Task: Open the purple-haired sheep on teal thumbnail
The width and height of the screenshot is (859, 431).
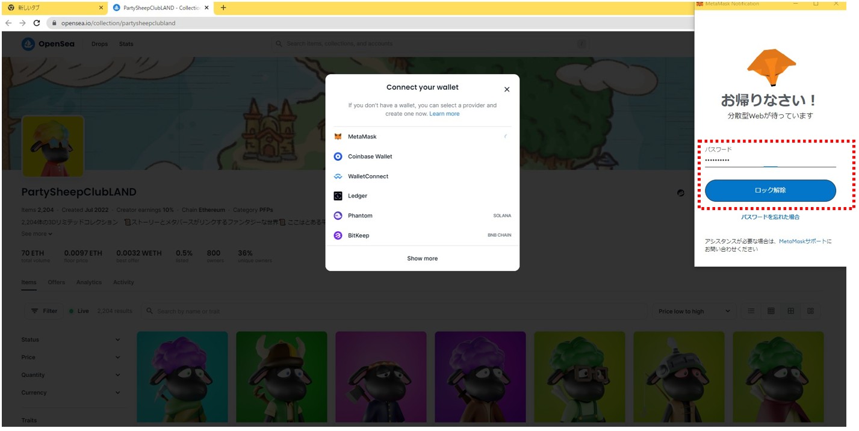Action: point(182,377)
